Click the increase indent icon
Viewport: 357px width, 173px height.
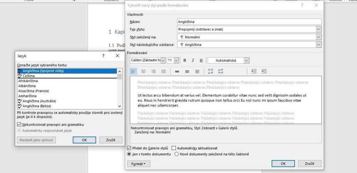coord(264,71)
